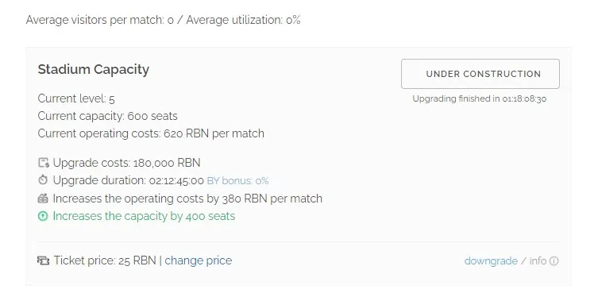Click the downgrade link
Viewport: 598px width, 297px height.
(x=491, y=260)
